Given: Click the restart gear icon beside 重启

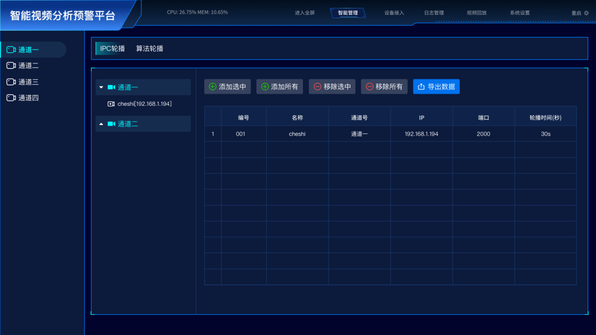Looking at the screenshot, I should pos(586,13).
